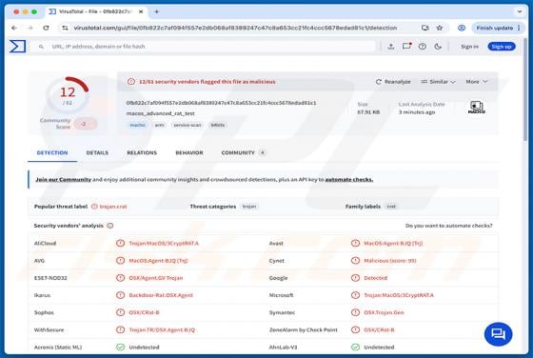Click the trojan threat category tag
The image size is (533, 358).
(x=249, y=207)
